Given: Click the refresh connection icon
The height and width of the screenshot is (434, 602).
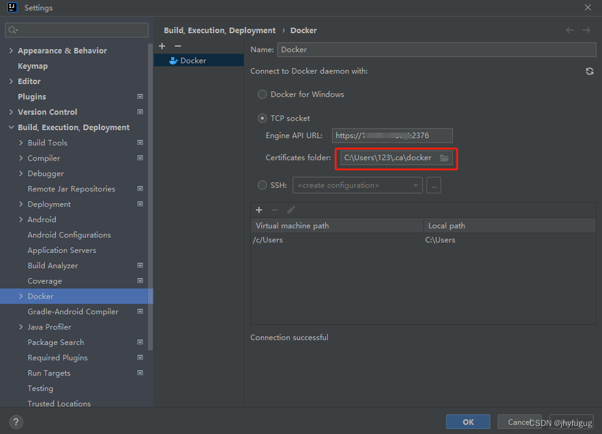Looking at the screenshot, I should (589, 71).
